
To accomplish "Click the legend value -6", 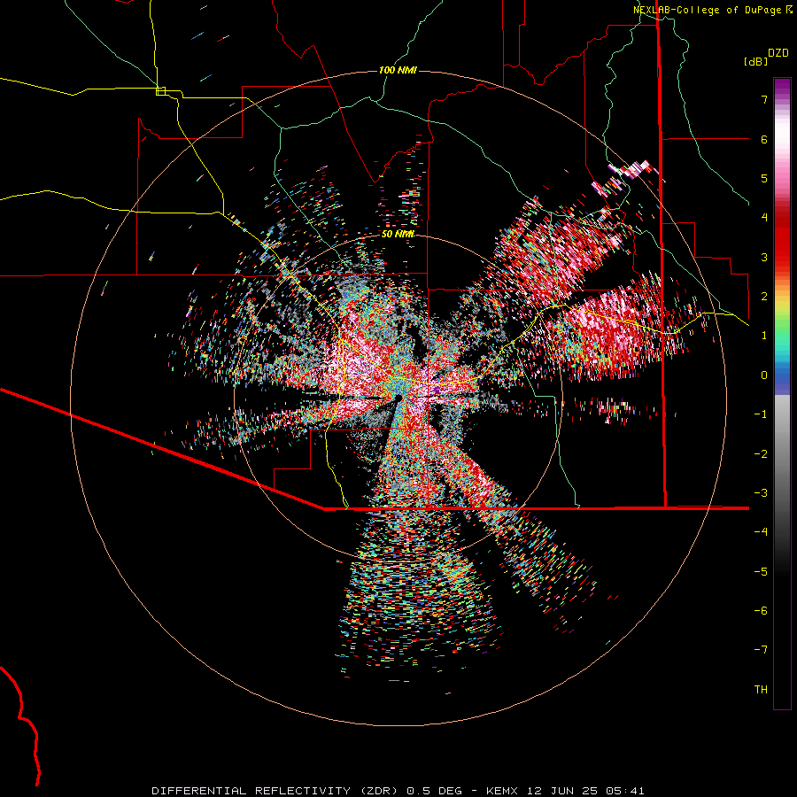I will 761,610.
